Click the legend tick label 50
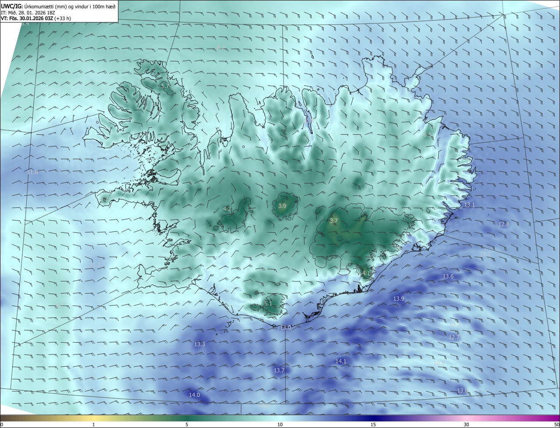The width and height of the screenshot is (560, 428). [x=556, y=425]
